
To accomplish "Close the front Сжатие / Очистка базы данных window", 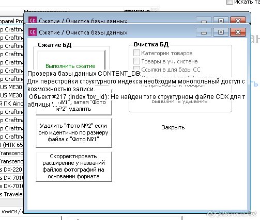I will coord(238,32).
